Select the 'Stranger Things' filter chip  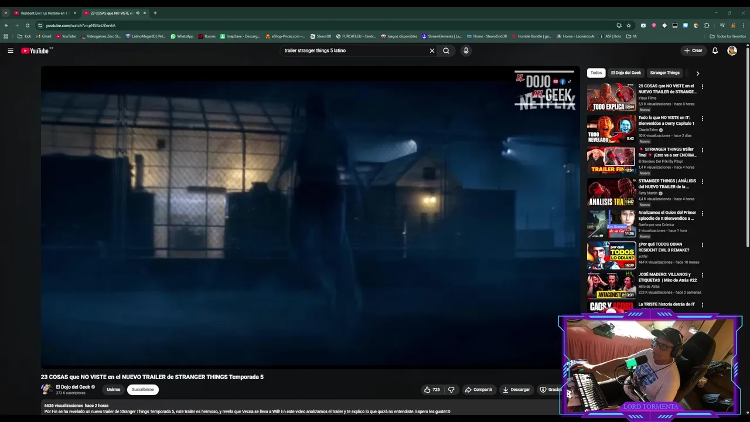[664, 73]
